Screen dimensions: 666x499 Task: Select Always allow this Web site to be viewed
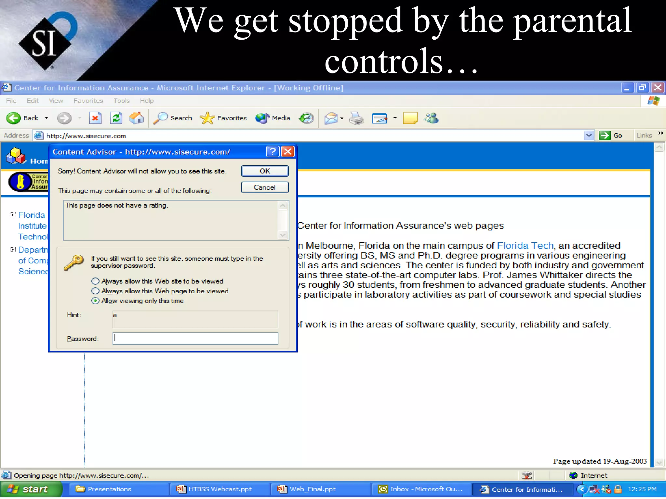(x=95, y=281)
